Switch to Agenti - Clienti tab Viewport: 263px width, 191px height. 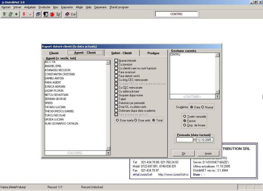click(85, 53)
